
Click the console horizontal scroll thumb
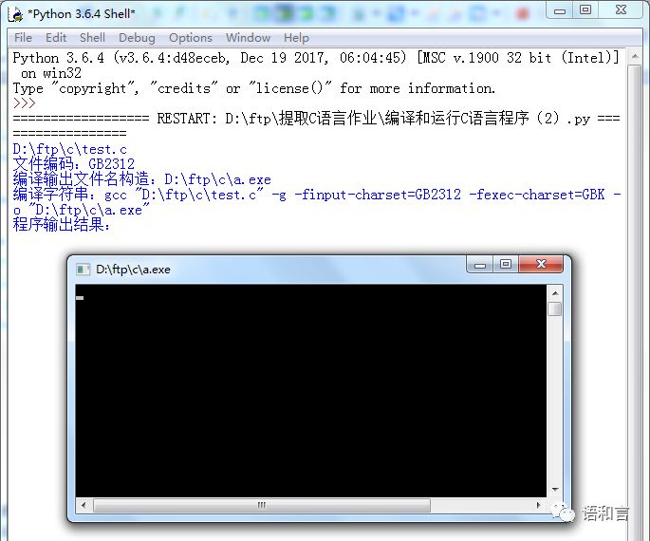point(262,505)
